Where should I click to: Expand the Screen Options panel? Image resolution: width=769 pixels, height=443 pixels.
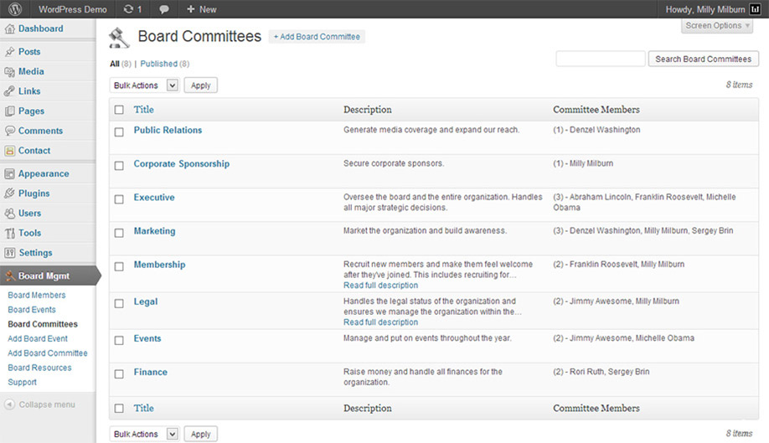pyautogui.click(x=717, y=26)
